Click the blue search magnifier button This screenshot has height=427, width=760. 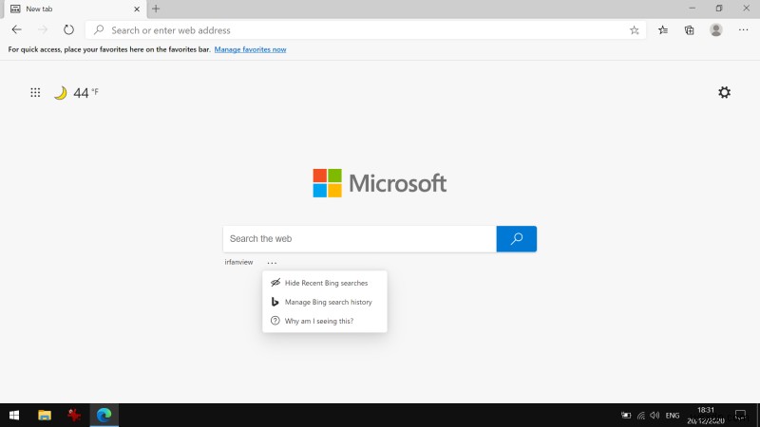click(516, 239)
